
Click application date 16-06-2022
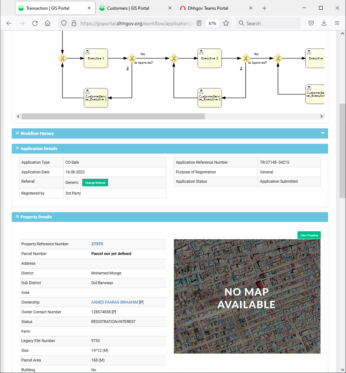(x=75, y=172)
